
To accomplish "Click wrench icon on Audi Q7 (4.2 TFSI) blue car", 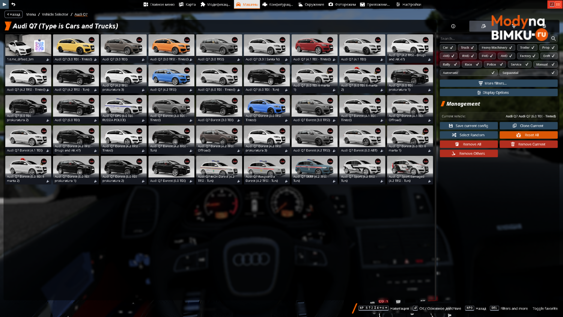I will pos(191,90).
